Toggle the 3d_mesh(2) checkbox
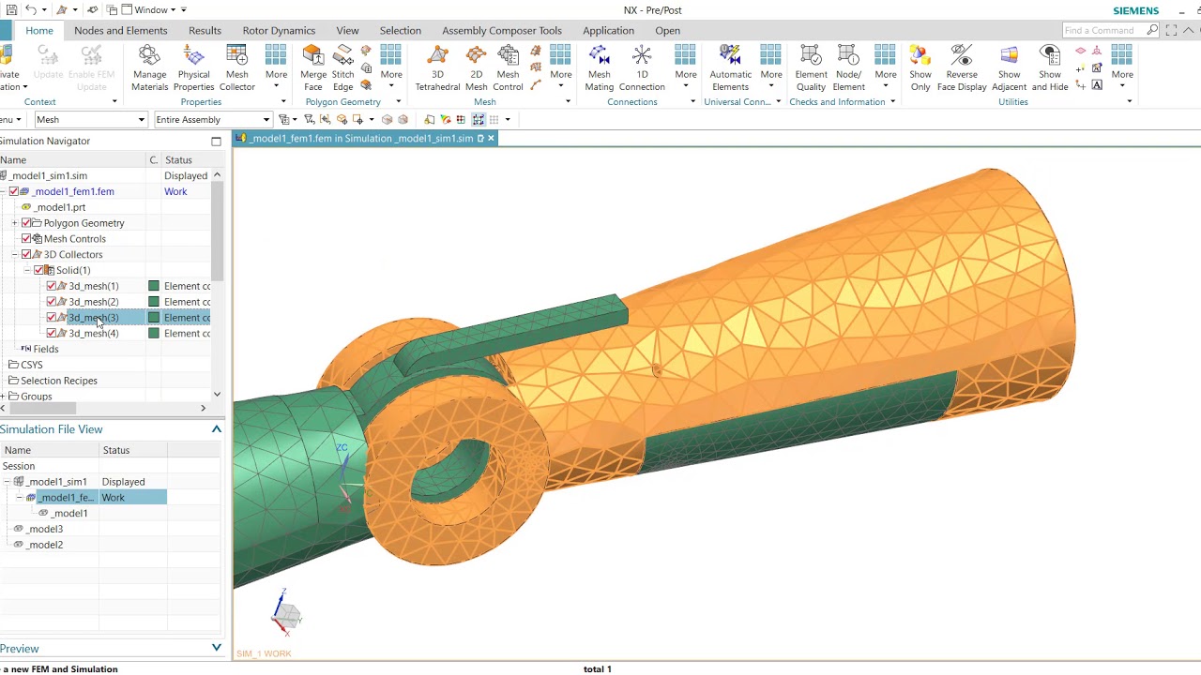The height and width of the screenshot is (675, 1201). [x=52, y=302]
